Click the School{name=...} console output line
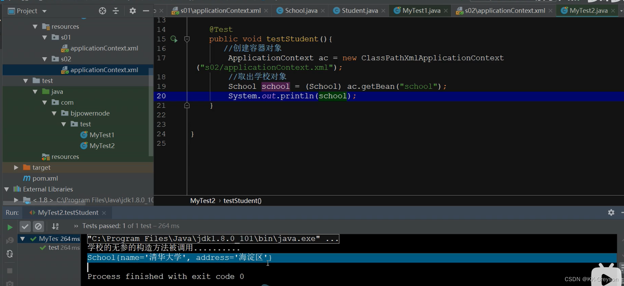This screenshot has width=624, height=286. click(x=180, y=258)
